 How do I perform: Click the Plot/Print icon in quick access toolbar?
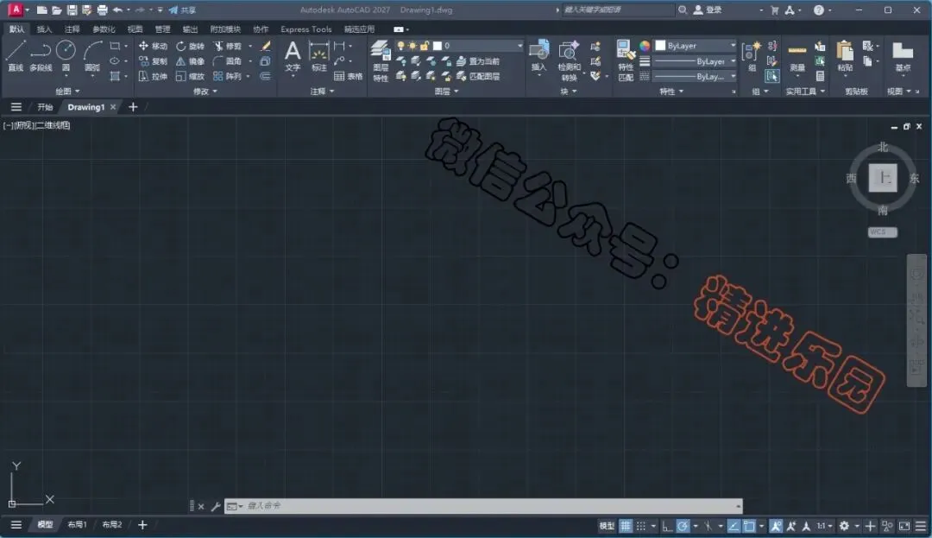click(x=102, y=10)
